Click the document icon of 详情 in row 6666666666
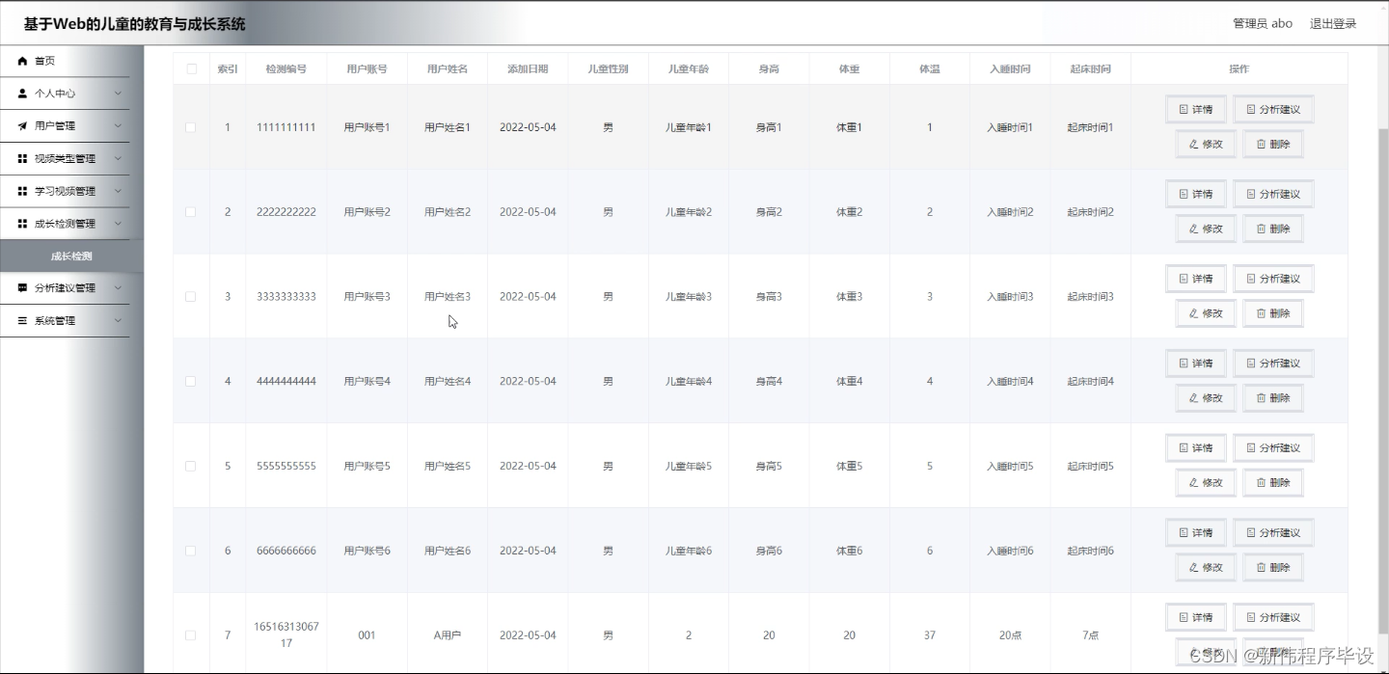The image size is (1389, 674). 1184,533
